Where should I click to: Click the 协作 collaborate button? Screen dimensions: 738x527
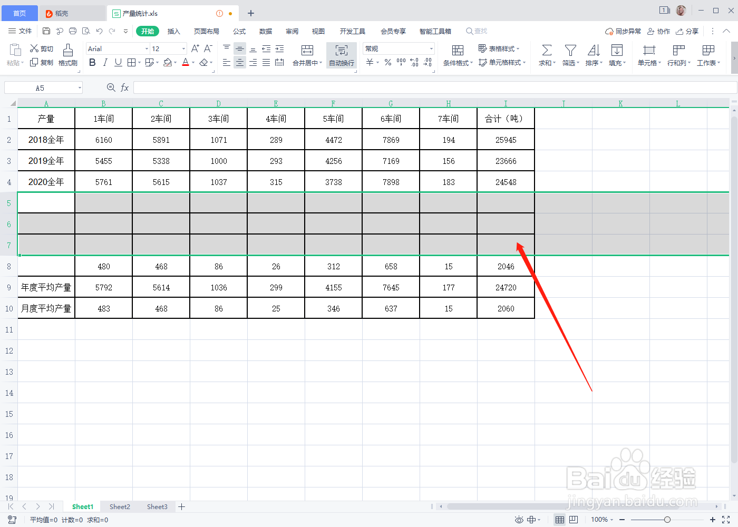[658, 31]
